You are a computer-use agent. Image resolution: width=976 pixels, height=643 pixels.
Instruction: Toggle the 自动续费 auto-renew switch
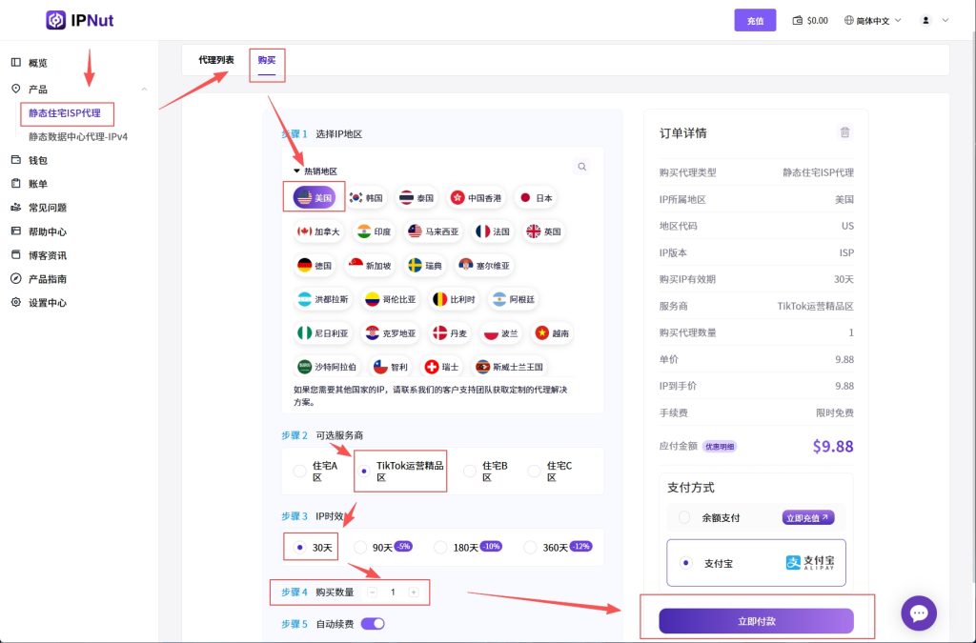click(x=373, y=624)
